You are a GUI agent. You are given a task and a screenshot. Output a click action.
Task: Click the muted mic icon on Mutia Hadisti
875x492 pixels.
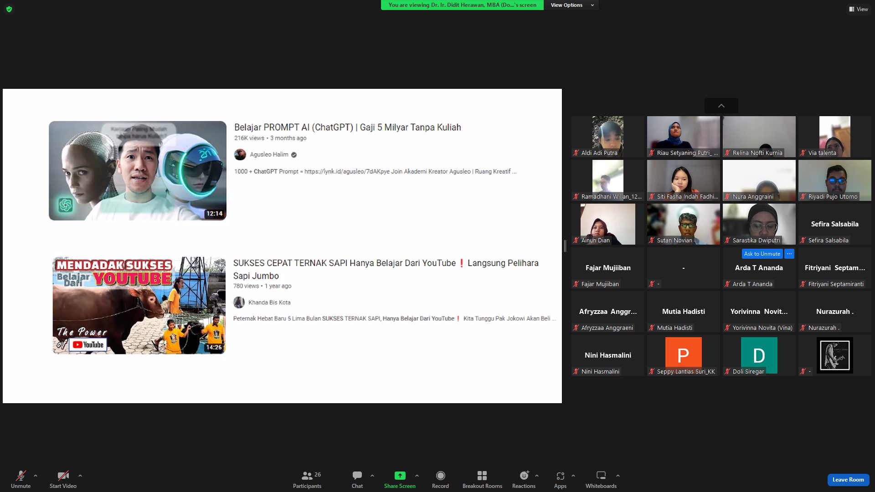click(x=652, y=328)
